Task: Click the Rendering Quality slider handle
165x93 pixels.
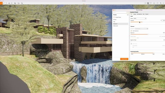Action: [x=154, y=53]
